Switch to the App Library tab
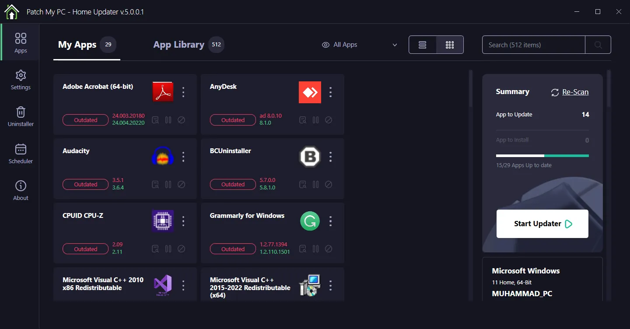The image size is (630, 329). [x=179, y=45]
